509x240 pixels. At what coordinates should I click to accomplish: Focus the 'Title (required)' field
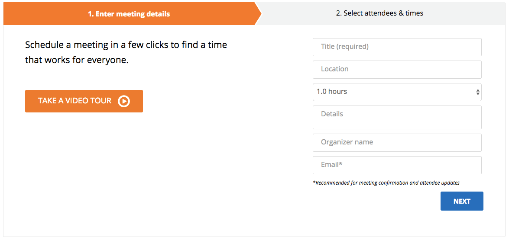click(396, 47)
